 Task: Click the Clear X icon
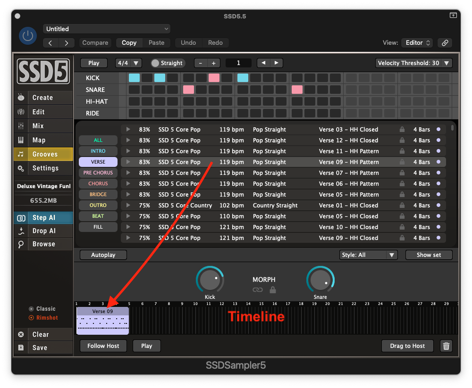[21, 334]
